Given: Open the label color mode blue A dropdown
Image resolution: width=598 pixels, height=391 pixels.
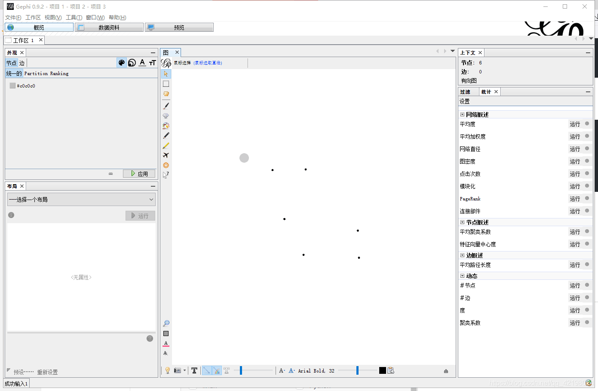Looking at the screenshot, I should tap(291, 370).
